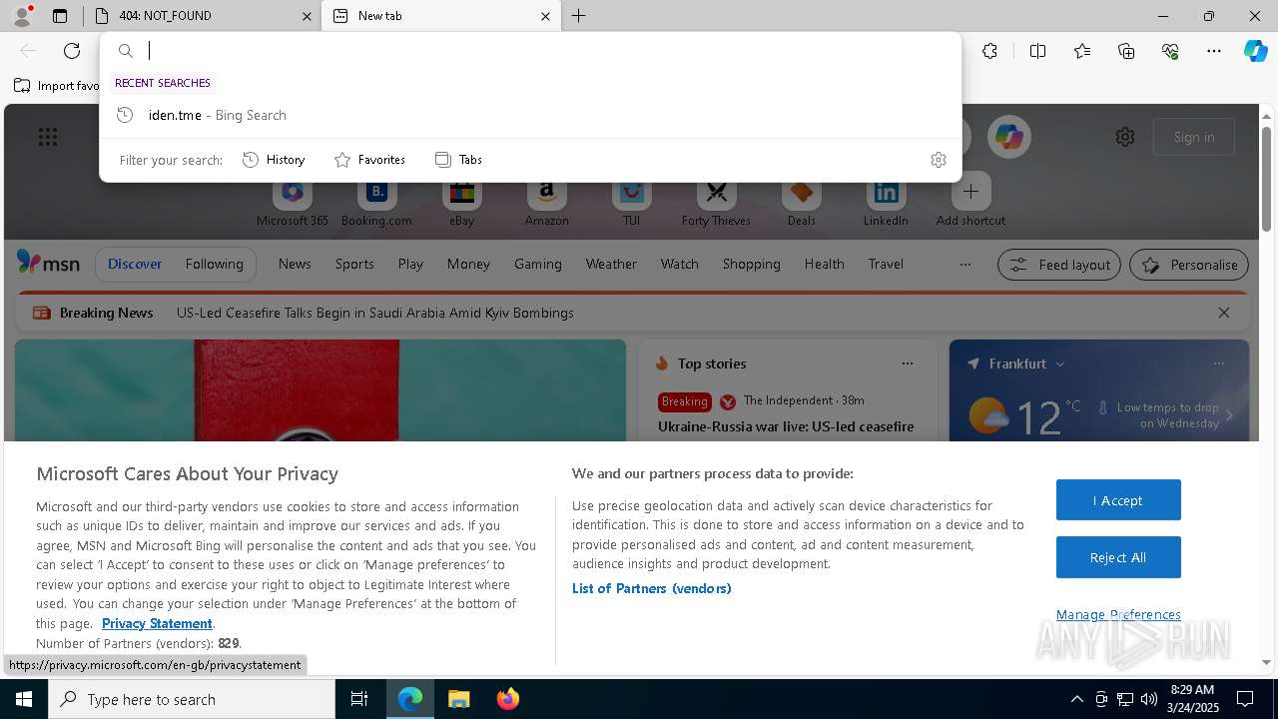Close the 404: NOT_FOUND tab
Viewport: 1278px width, 719px height.
[x=307, y=16]
